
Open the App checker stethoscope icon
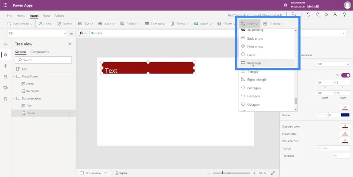click(x=294, y=14)
